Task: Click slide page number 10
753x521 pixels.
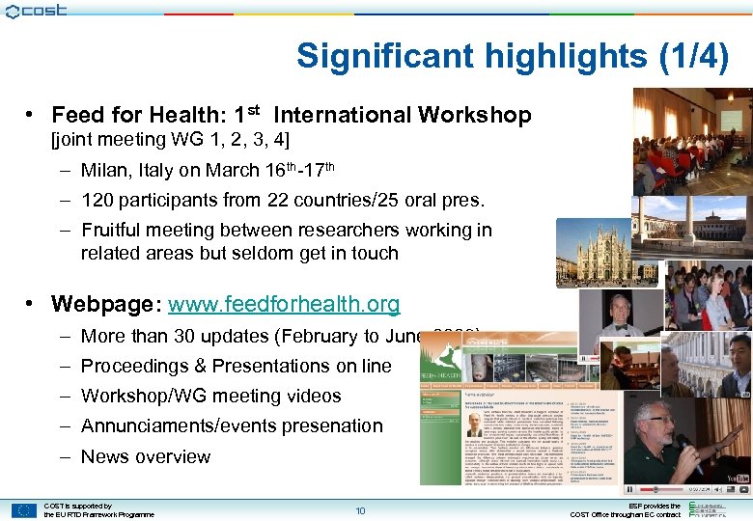Action: click(360, 511)
